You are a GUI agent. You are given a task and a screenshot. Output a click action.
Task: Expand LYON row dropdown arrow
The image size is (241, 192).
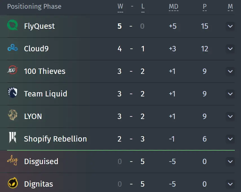pyautogui.click(x=230, y=116)
